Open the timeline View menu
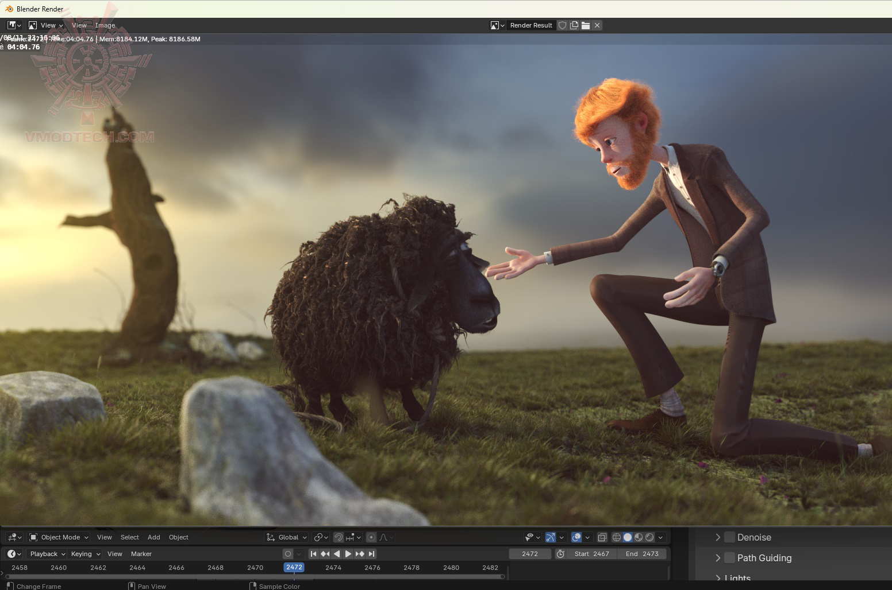This screenshot has width=892, height=590. pos(115,554)
